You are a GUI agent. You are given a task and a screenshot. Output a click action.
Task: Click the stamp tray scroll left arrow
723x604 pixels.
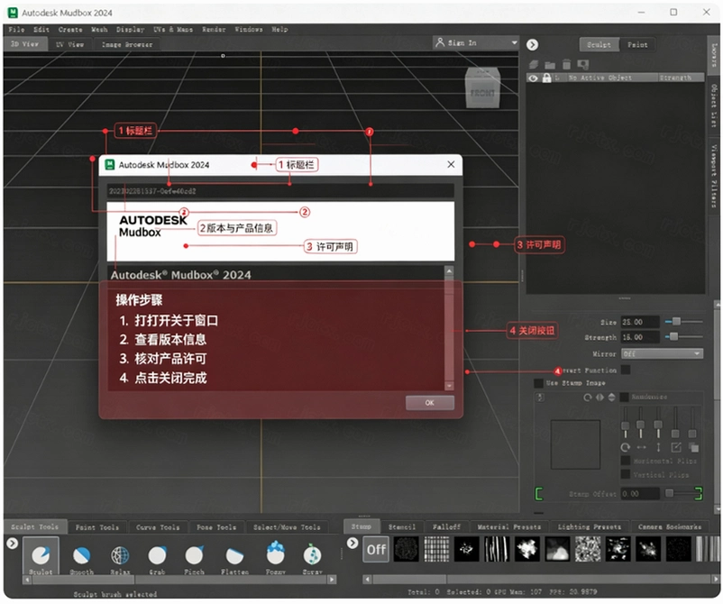click(367, 580)
